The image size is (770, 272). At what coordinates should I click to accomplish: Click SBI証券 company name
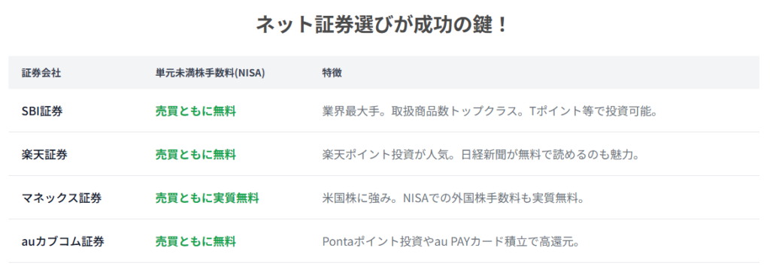coord(42,111)
